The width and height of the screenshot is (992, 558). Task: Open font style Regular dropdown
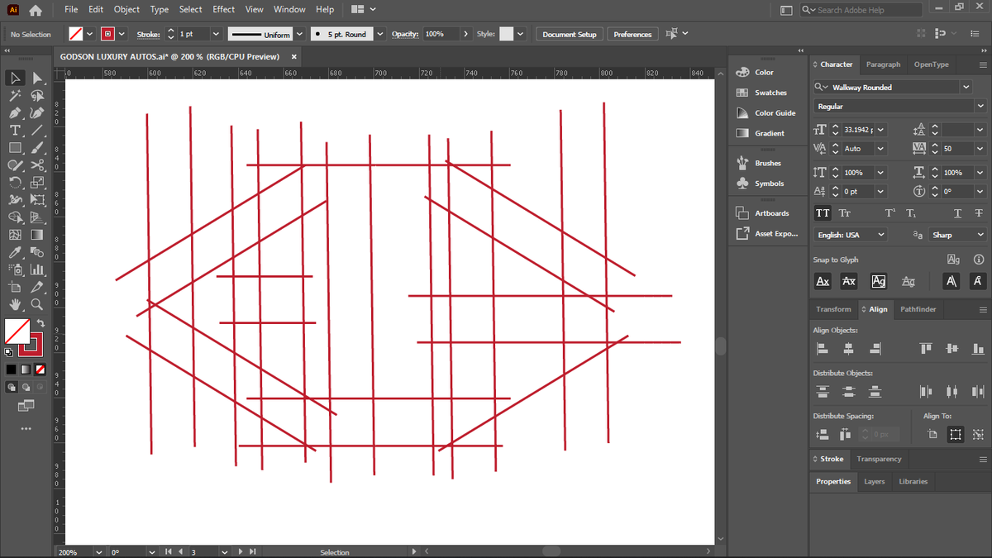tap(980, 107)
